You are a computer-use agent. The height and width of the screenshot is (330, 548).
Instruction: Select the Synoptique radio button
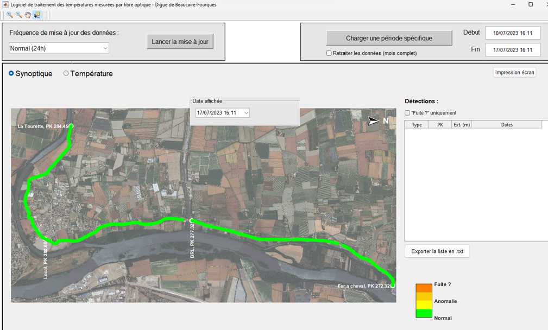tap(11, 73)
